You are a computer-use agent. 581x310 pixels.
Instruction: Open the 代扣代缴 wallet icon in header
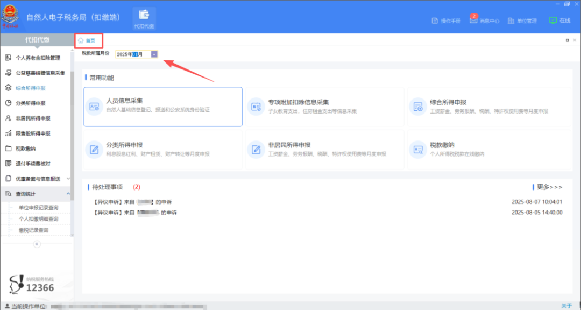coord(144,16)
